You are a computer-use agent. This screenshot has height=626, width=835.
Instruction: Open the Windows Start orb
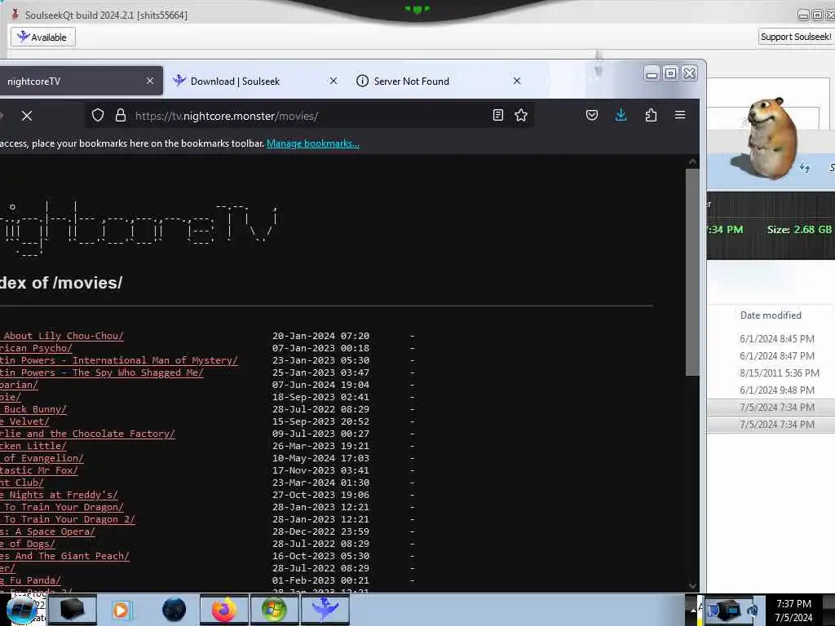point(21,610)
